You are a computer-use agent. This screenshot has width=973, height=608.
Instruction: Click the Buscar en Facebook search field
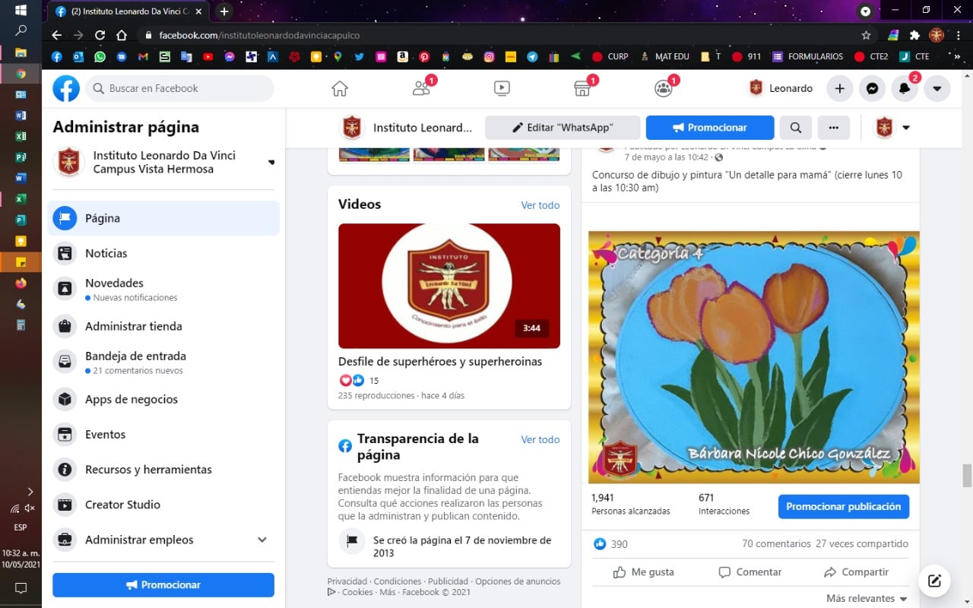pyautogui.click(x=179, y=88)
